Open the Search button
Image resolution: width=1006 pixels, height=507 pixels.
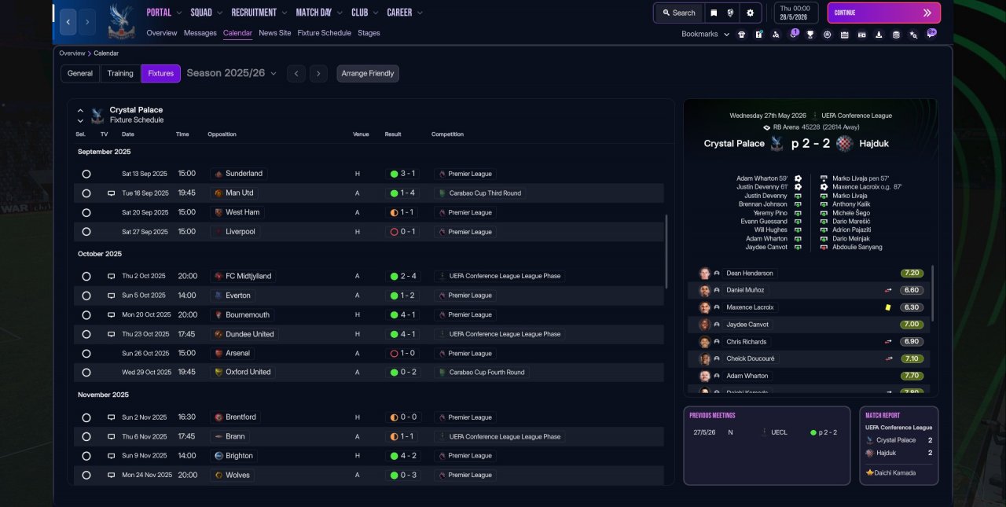678,13
